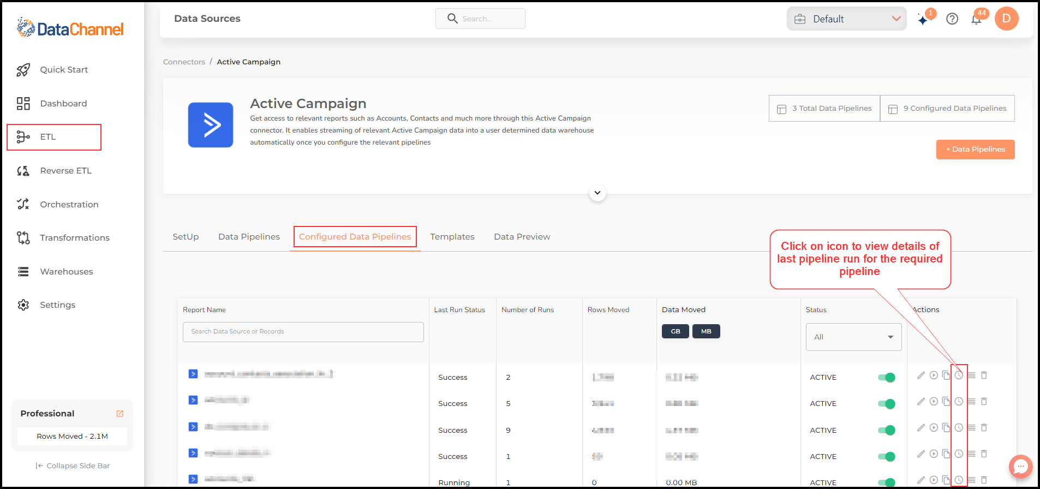Click the 9 Configured Data Pipelines button
The image size is (1040, 489).
click(x=947, y=109)
